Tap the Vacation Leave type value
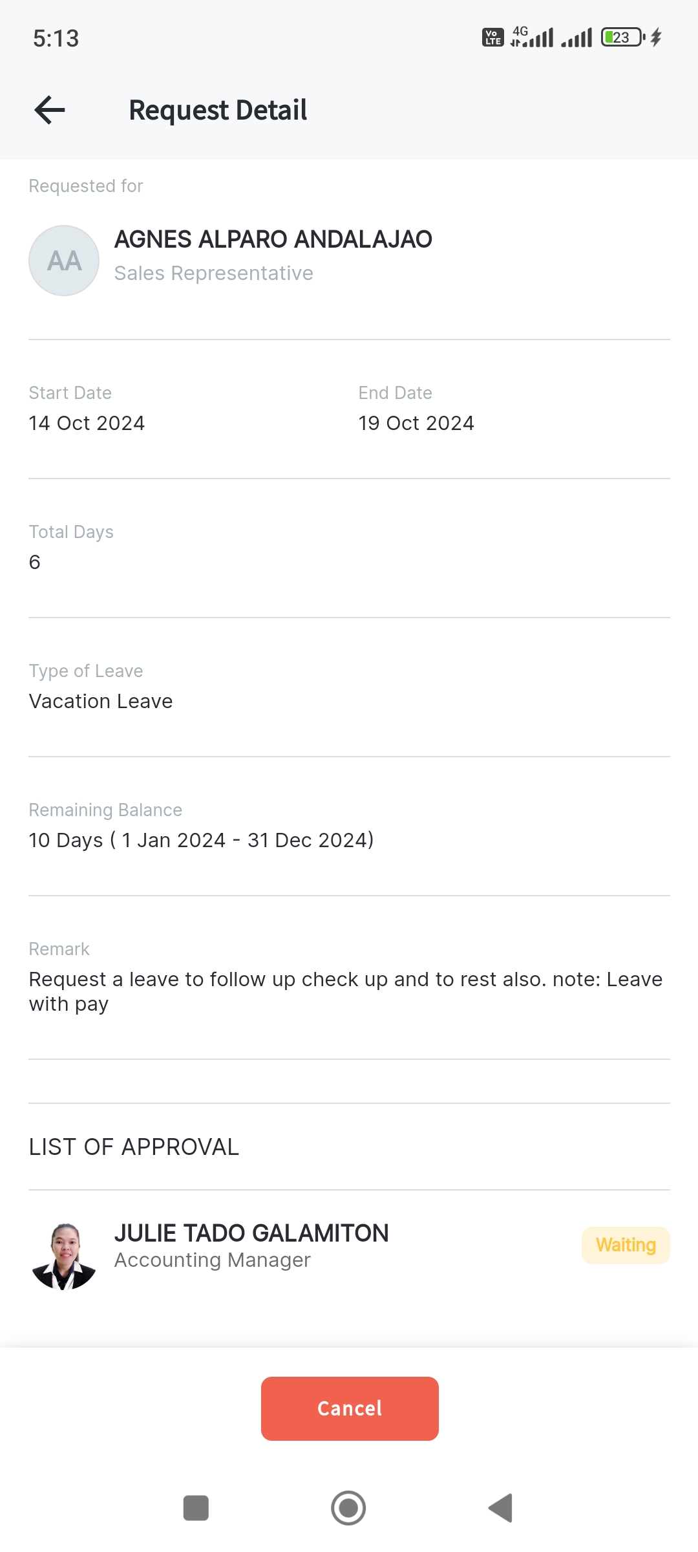Image resolution: width=698 pixels, height=1552 pixels. [x=101, y=701]
